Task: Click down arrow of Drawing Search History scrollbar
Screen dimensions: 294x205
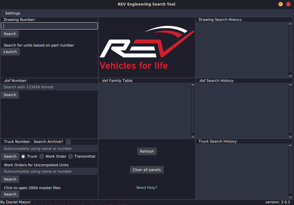Action: (x=290, y=76)
